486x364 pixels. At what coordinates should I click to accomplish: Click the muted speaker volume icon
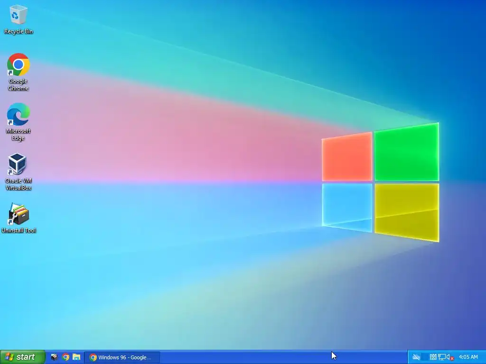[x=450, y=357]
